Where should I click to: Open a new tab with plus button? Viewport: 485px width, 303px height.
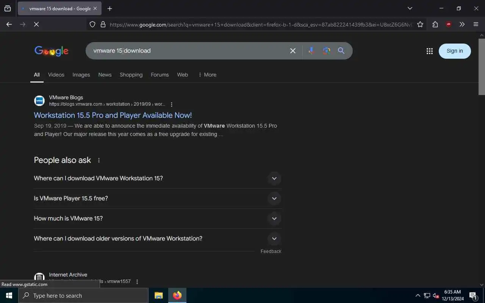pyautogui.click(x=110, y=8)
